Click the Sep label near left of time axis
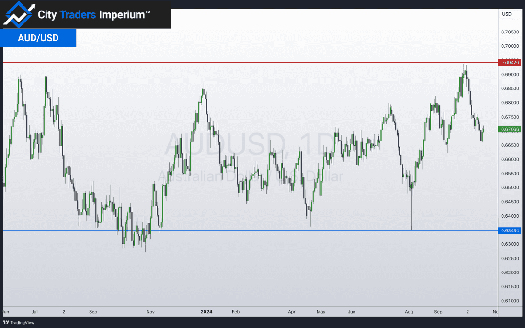This screenshot has height=328, width=525. click(x=93, y=312)
